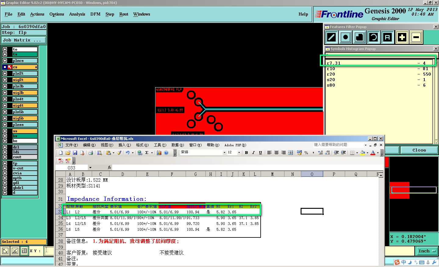Open the Adobe PDF(B) menu in Excel
Viewport: 439px width, 267px height.
coord(235,145)
